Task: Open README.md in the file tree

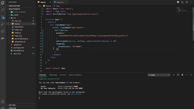Action: pyautogui.click(x=21, y=51)
